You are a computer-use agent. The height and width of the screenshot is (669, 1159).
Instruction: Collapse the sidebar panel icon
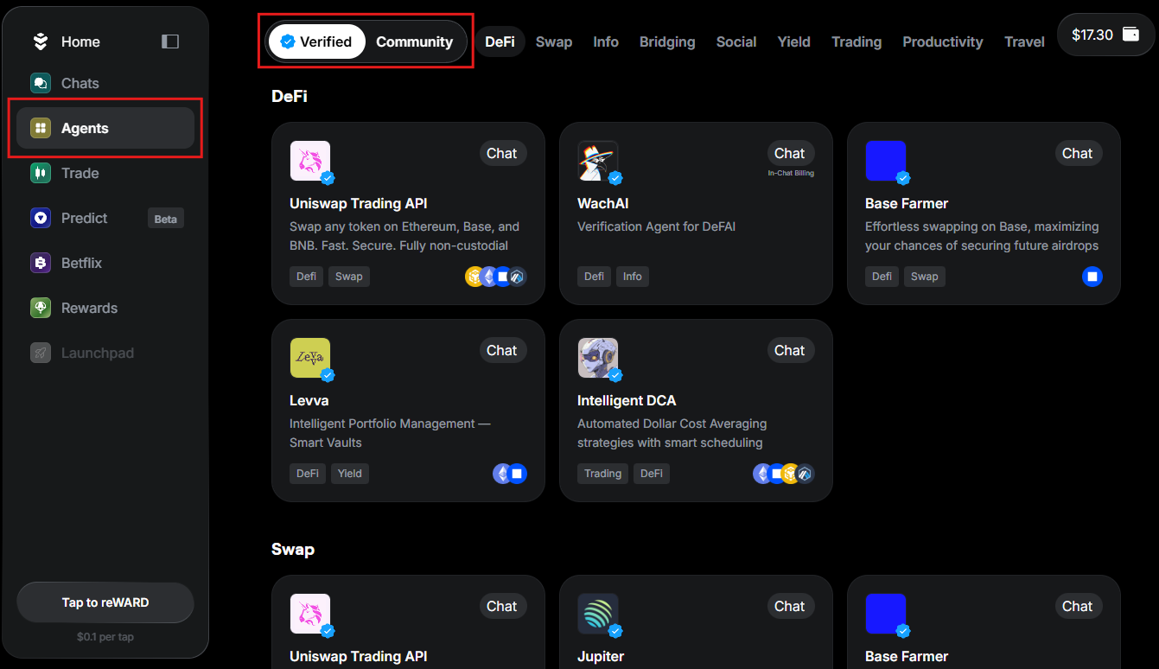click(x=170, y=41)
